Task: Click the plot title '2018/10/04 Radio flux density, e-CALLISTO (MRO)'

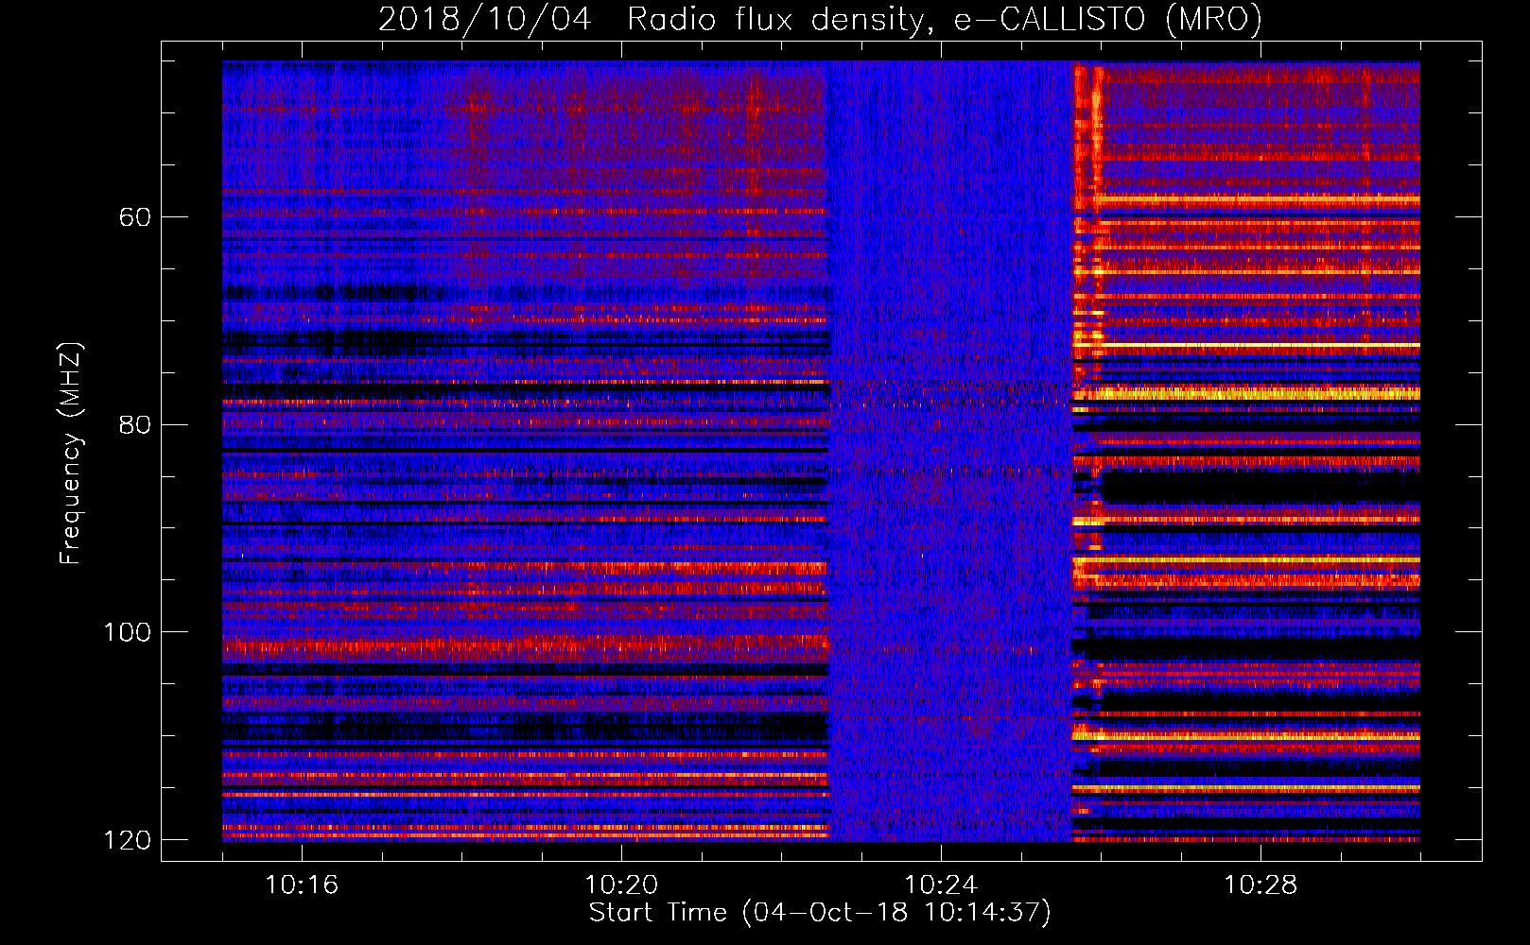Action: (820, 20)
